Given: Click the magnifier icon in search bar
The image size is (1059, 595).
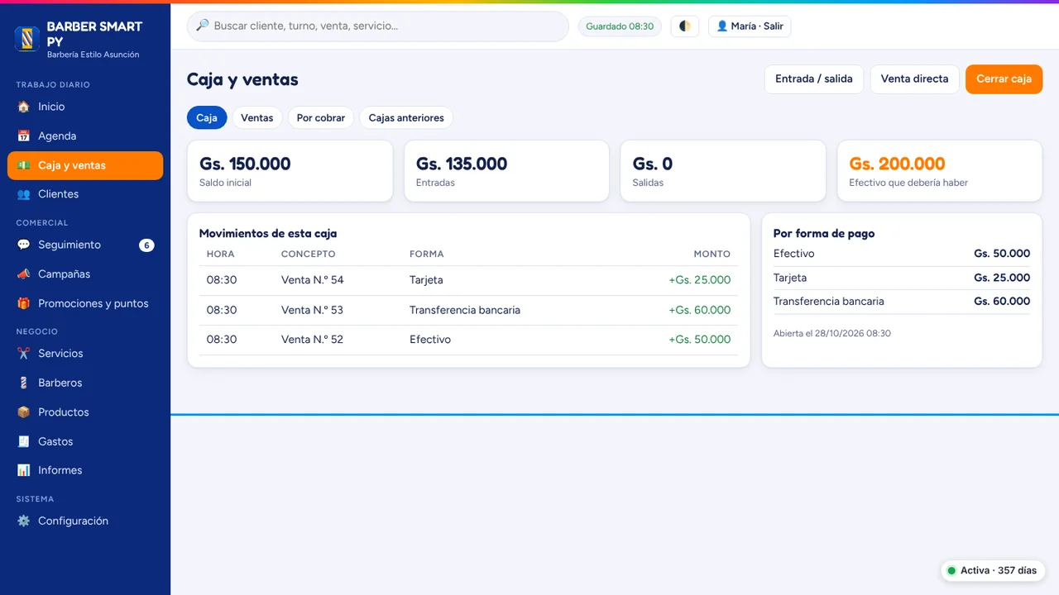Looking at the screenshot, I should click(203, 26).
